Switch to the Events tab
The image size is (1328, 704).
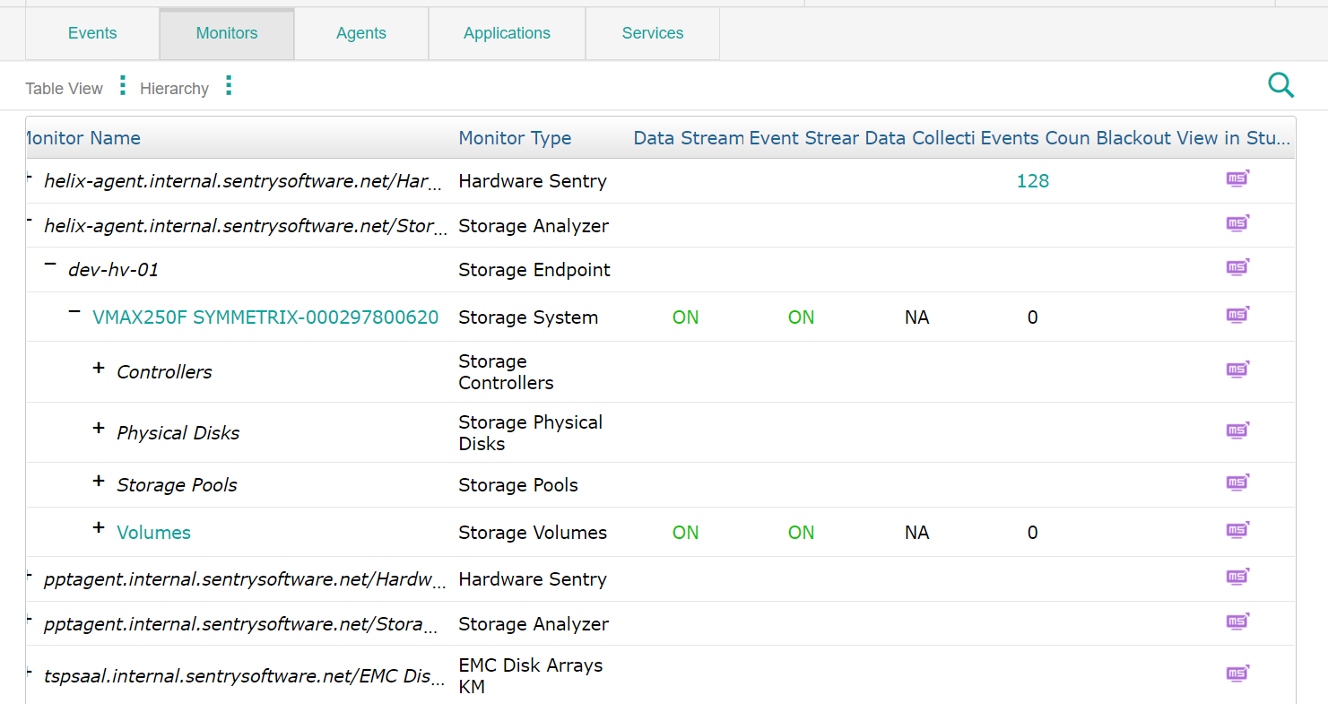[91, 32]
